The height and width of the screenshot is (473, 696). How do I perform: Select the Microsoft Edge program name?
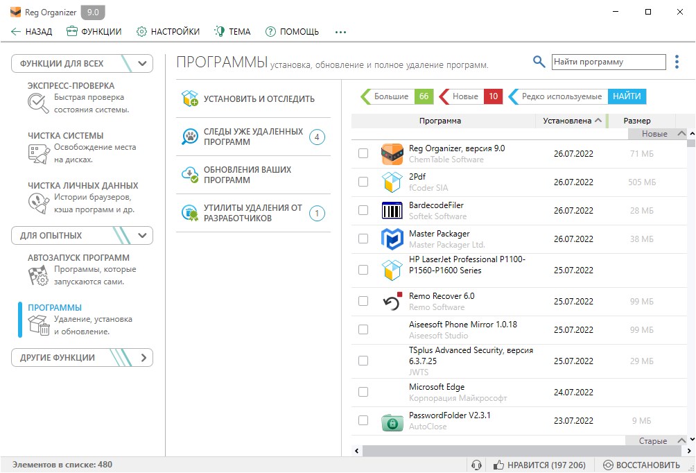pyautogui.click(x=437, y=387)
